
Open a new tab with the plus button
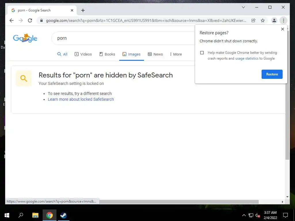(x=83, y=10)
